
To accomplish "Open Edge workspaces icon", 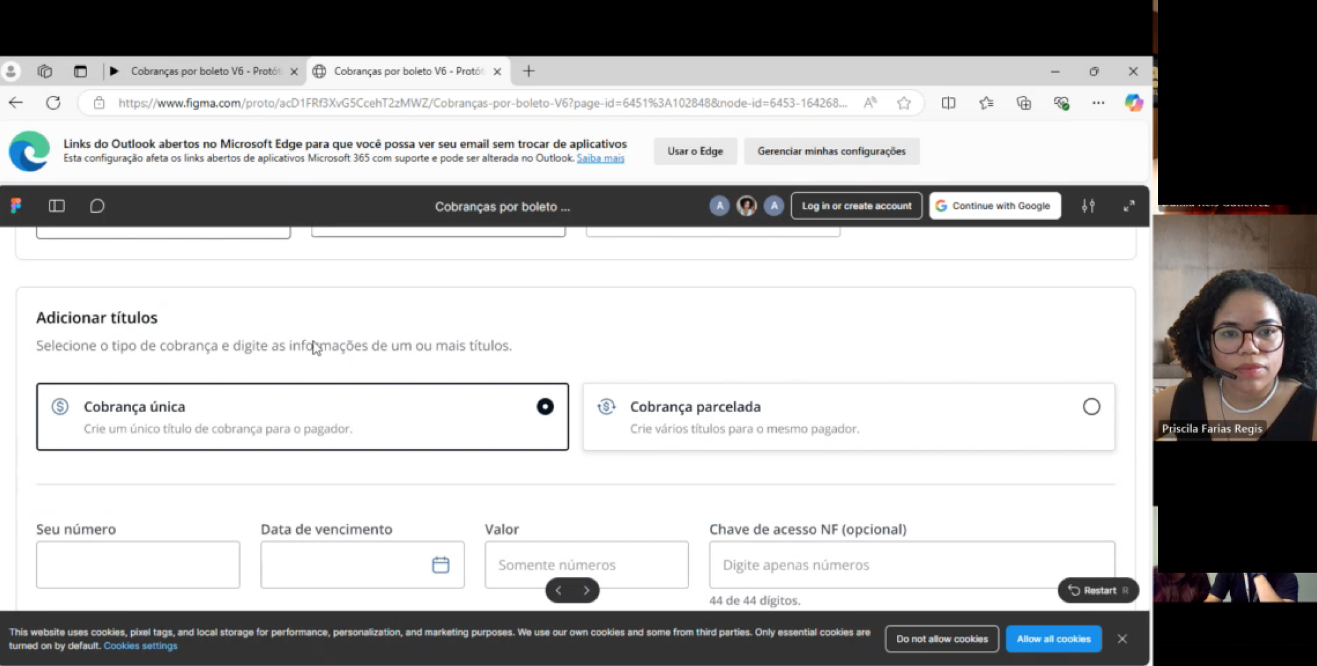I will [44, 71].
